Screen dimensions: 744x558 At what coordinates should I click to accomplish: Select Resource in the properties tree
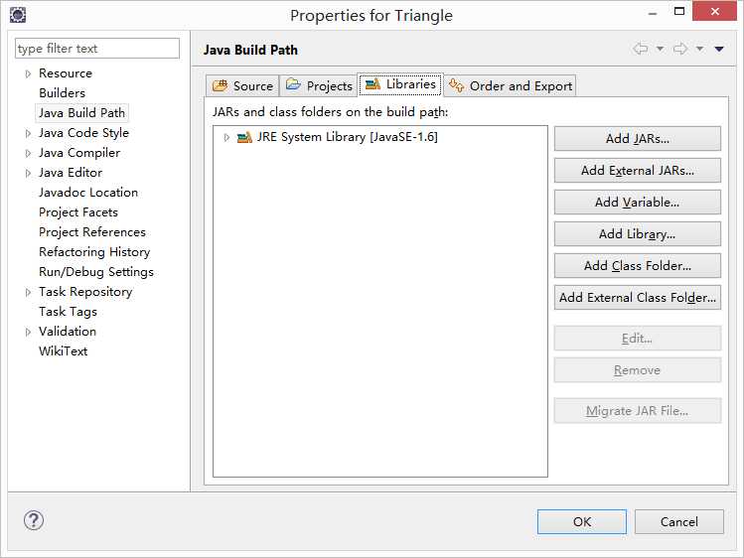[66, 73]
